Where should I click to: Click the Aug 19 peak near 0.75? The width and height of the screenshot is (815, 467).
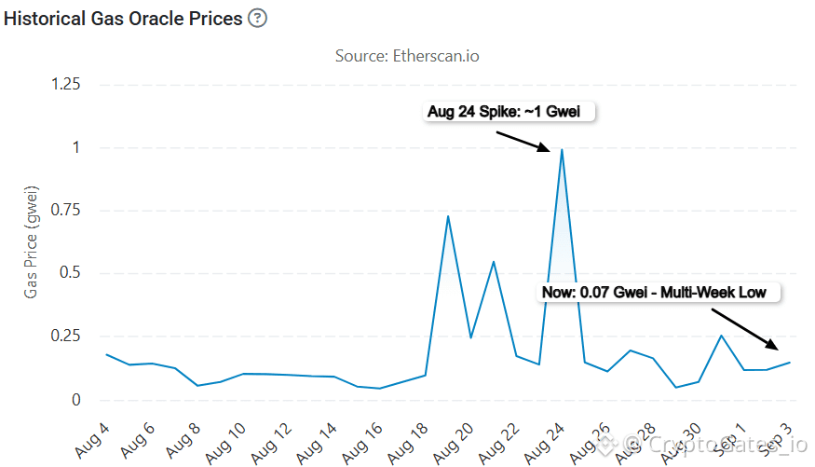pyautogui.click(x=448, y=216)
